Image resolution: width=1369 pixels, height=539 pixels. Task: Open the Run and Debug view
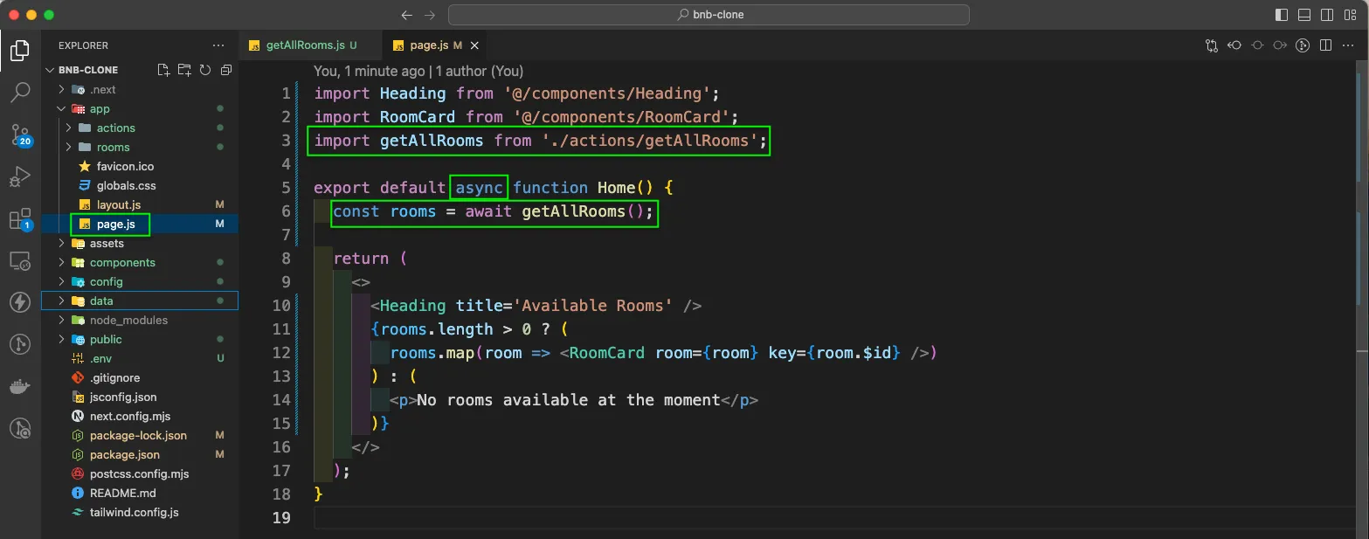pyautogui.click(x=20, y=176)
